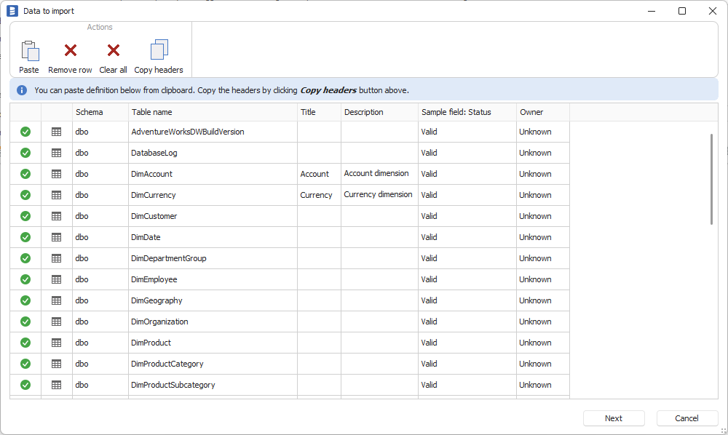Viewport: 728px width, 435px height.
Task: Select the Account dimension description cell
Action: (379, 174)
